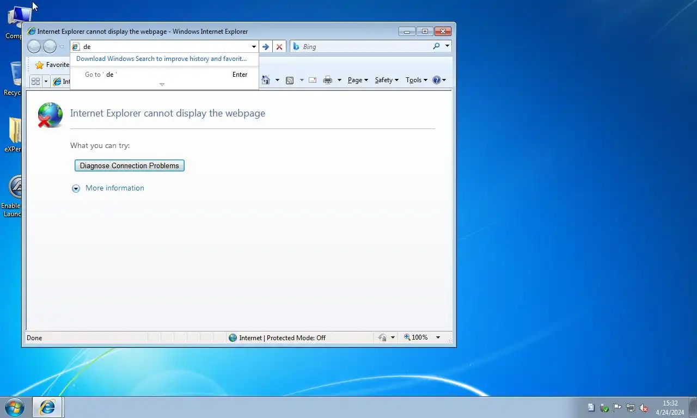
Task: Click the Go arrow next to address bar
Action: click(x=265, y=47)
